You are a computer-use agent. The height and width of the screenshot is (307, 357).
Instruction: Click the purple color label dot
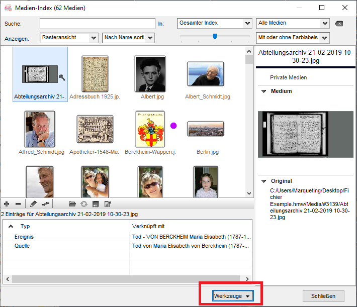(173, 125)
